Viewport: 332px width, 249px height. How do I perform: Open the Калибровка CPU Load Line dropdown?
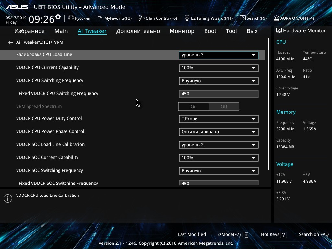[x=219, y=55]
